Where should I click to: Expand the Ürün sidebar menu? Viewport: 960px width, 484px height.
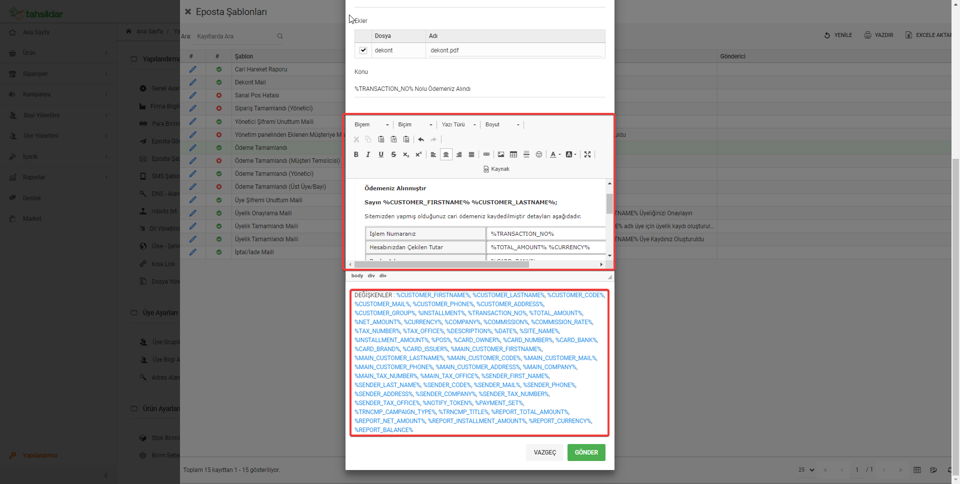point(58,53)
